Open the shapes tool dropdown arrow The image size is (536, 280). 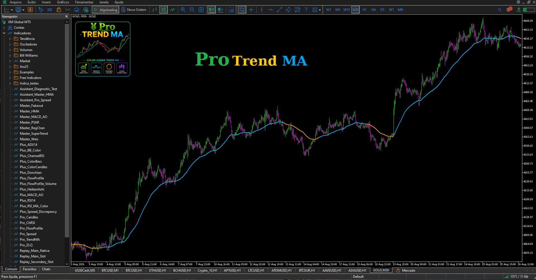[x=320, y=10]
